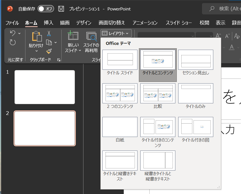This screenshot has height=194, width=241.
Task: Open the スライド ショー tab
Action: click(x=179, y=23)
